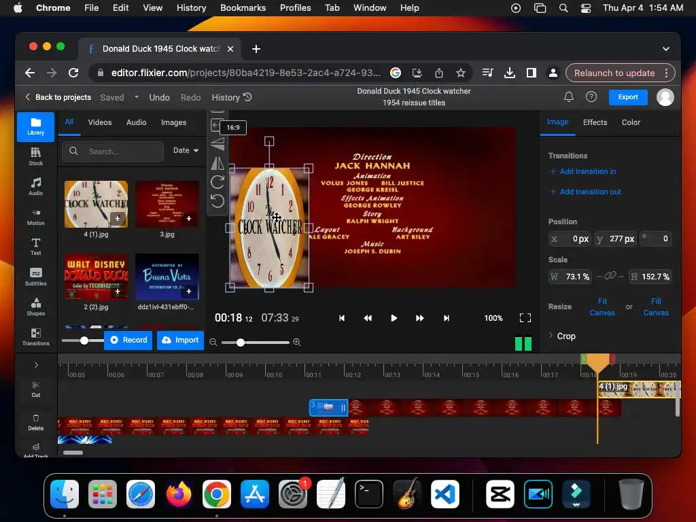The image size is (696, 522).
Task: Click the Import button
Action: pyautogui.click(x=180, y=340)
